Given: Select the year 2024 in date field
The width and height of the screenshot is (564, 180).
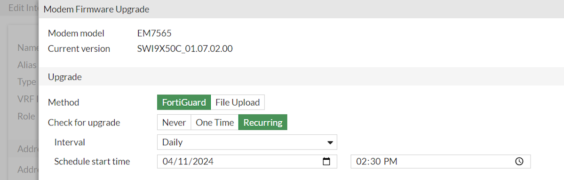Looking at the screenshot, I should (203, 161).
